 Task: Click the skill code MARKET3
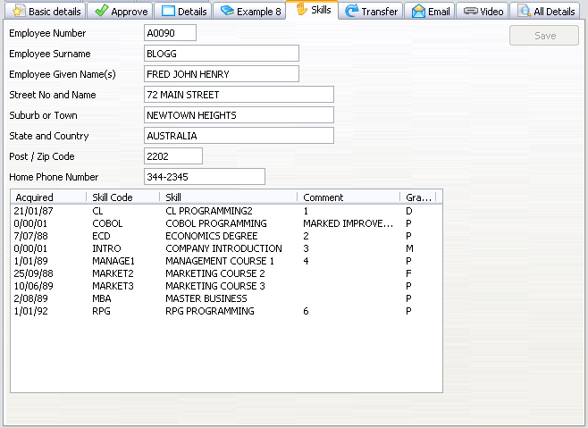pyautogui.click(x=113, y=286)
